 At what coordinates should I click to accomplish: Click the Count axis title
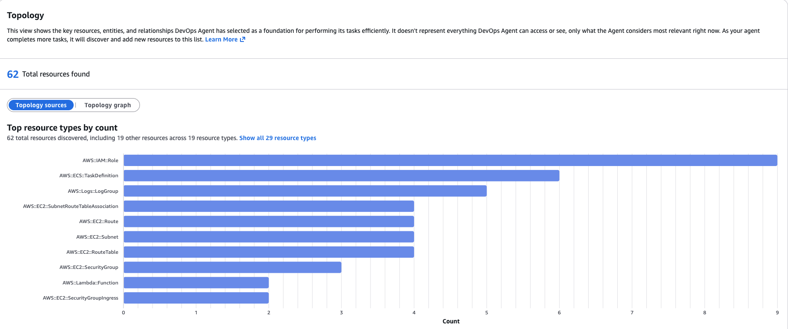coord(451,321)
